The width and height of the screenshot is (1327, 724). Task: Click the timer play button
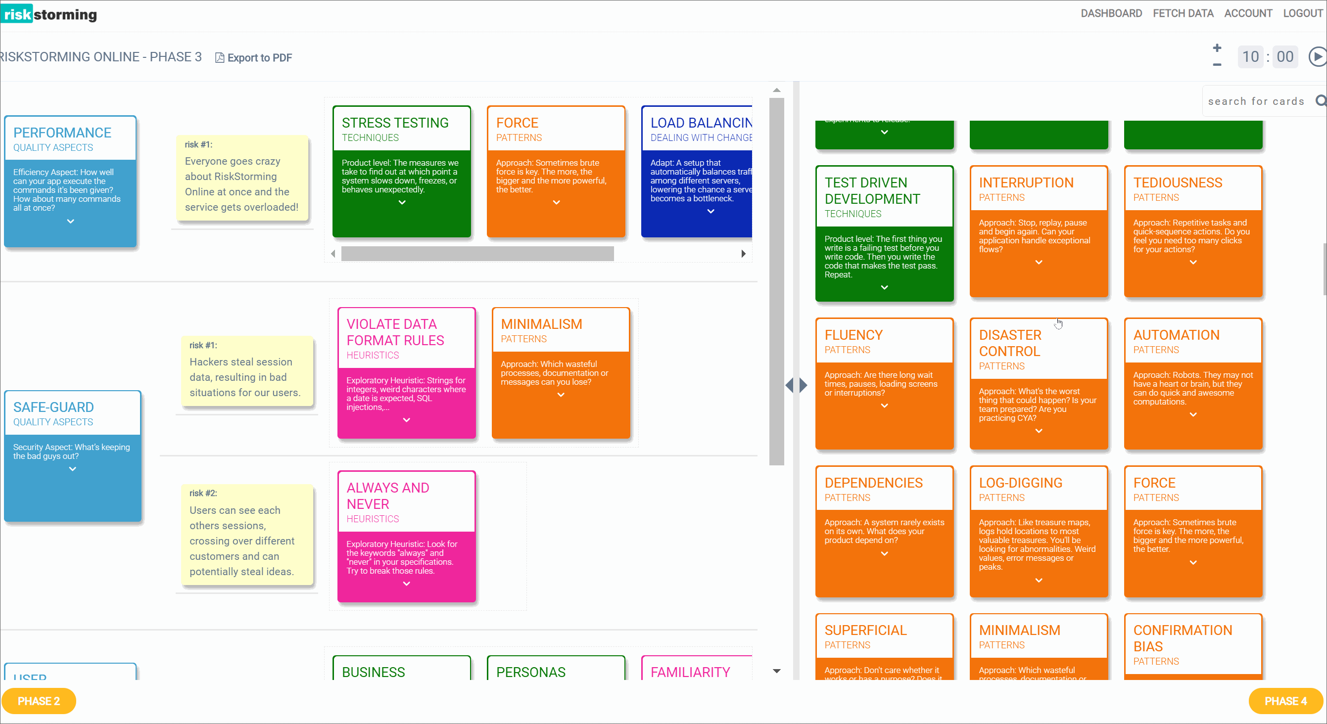click(x=1317, y=57)
